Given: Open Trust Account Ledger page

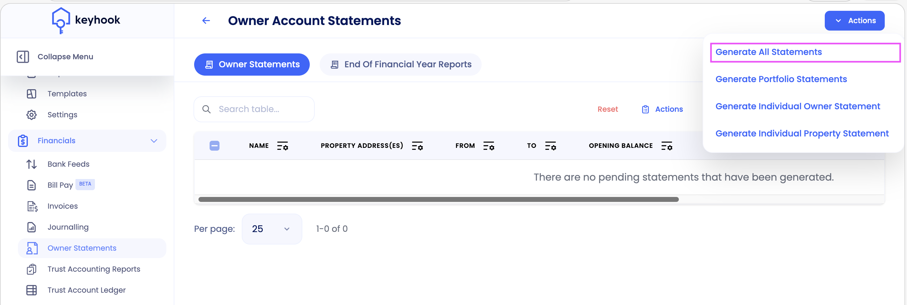Looking at the screenshot, I should (86, 290).
